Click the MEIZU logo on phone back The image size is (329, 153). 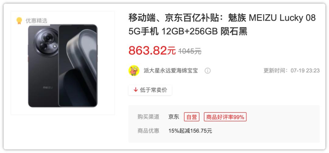48,87
